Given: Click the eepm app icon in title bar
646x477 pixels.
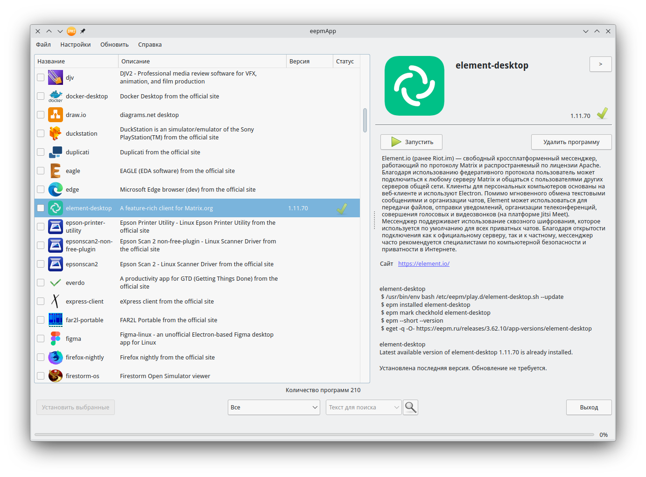Looking at the screenshot, I should pyautogui.click(x=71, y=31).
